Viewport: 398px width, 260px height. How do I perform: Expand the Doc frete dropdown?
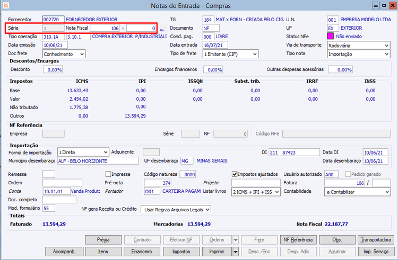coord(81,54)
